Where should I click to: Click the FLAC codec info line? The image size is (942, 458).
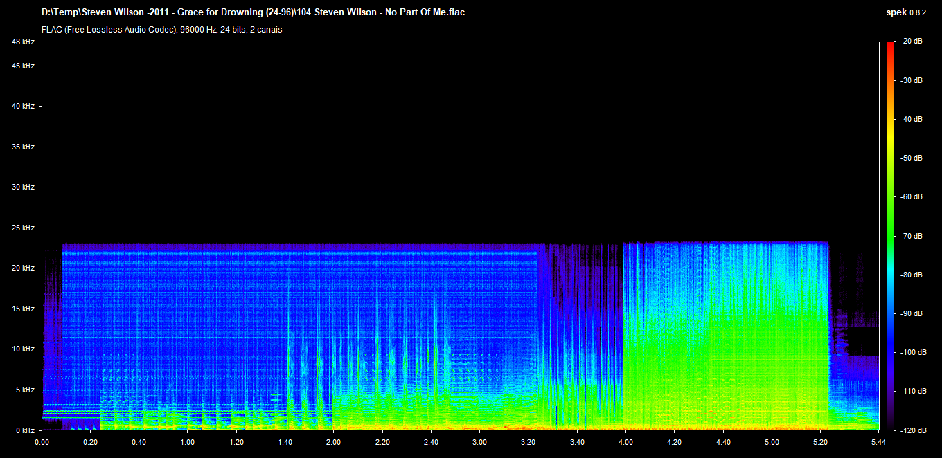[161, 30]
